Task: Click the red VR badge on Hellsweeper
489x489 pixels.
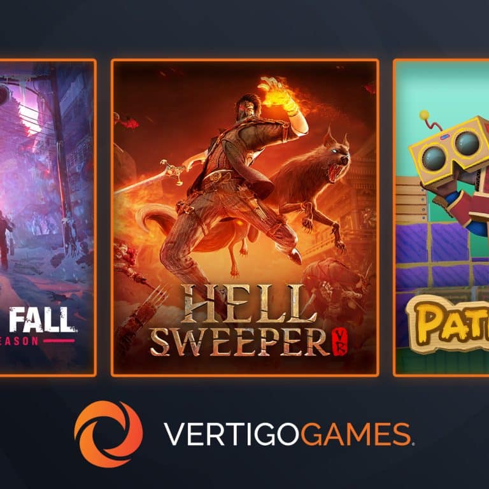Action: coord(340,342)
